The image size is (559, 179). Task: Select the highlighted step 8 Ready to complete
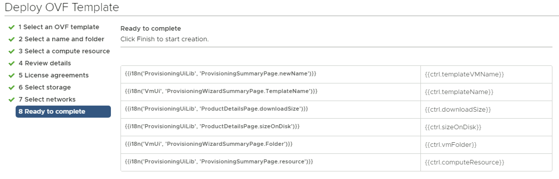(x=63, y=111)
